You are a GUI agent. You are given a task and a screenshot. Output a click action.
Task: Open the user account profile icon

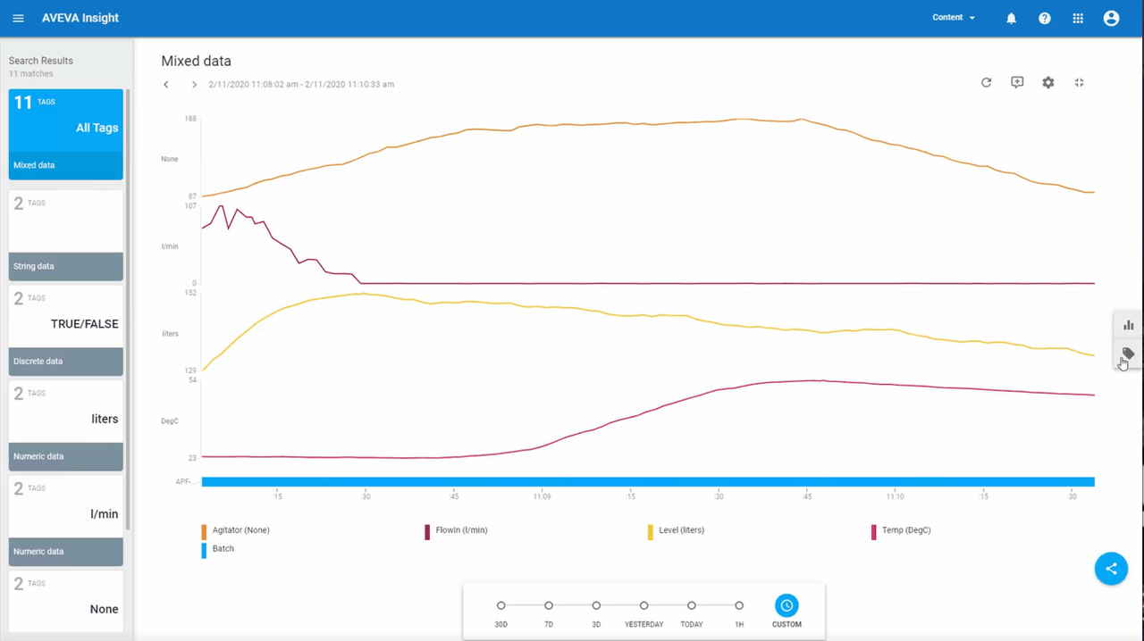pos(1111,18)
